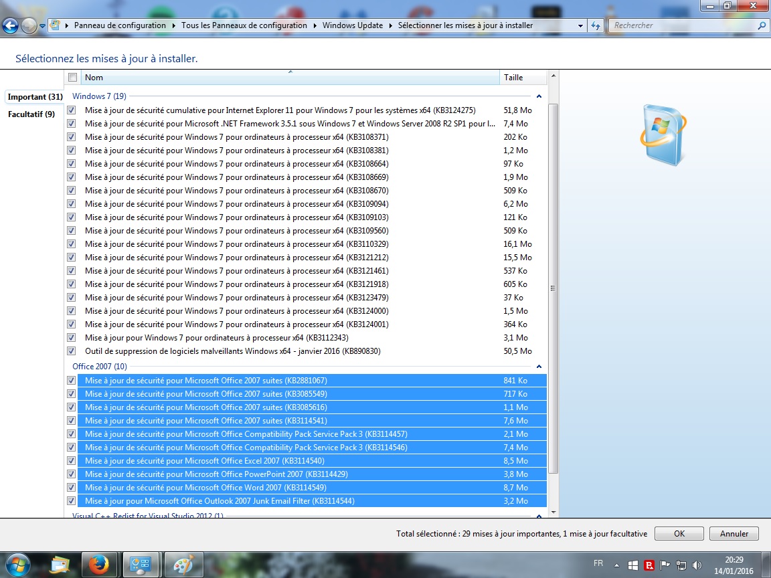Untick the checkbox for KB3108371
Screen dimensions: 771x578
click(x=72, y=136)
